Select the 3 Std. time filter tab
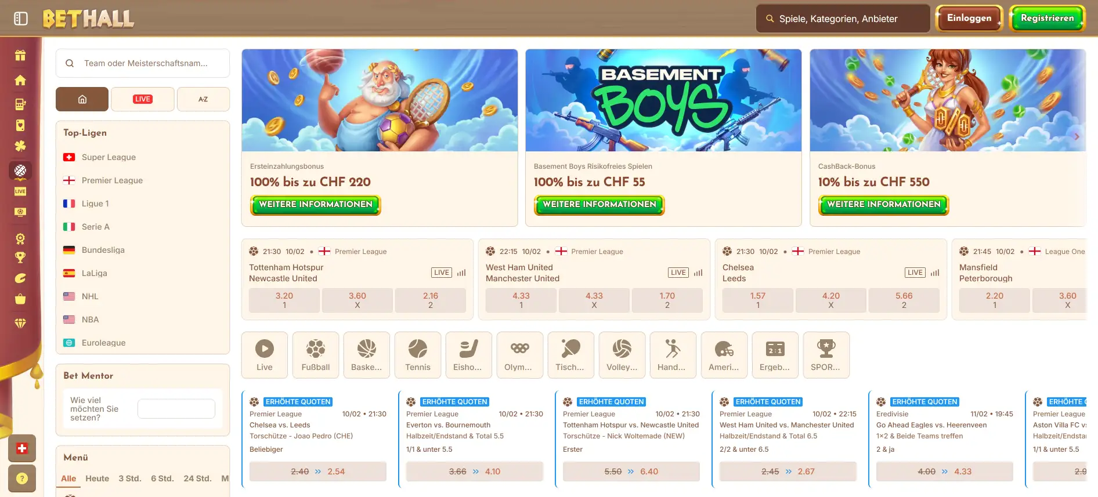1098x497 pixels. [x=130, y=478]
